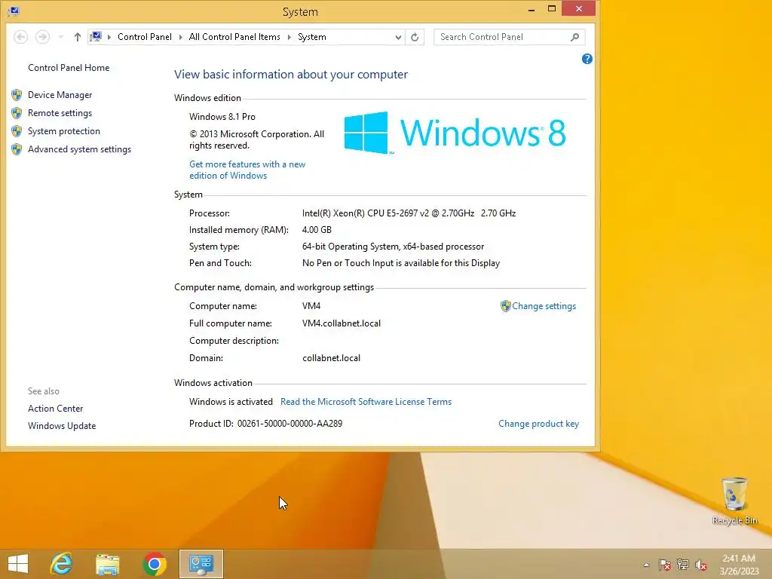
Task: Open Windows Update under See also
Action: 62,426
